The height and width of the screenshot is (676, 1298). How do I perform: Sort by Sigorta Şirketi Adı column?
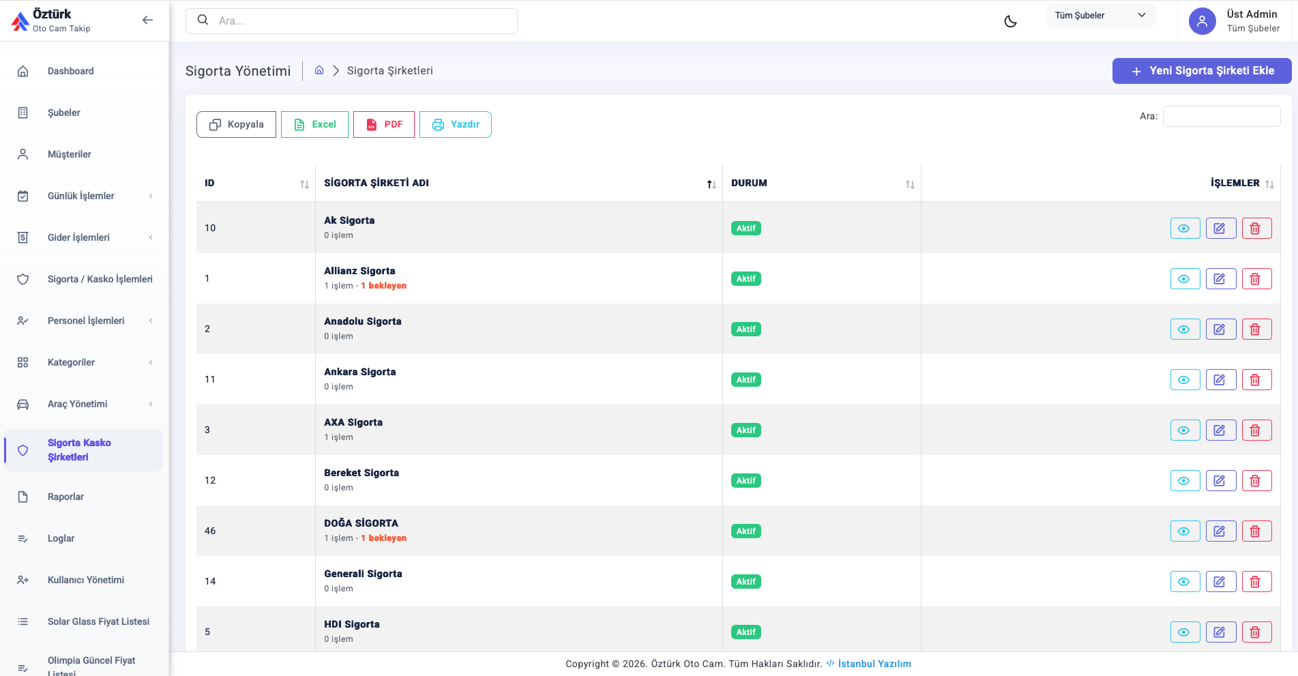(519, 183)
